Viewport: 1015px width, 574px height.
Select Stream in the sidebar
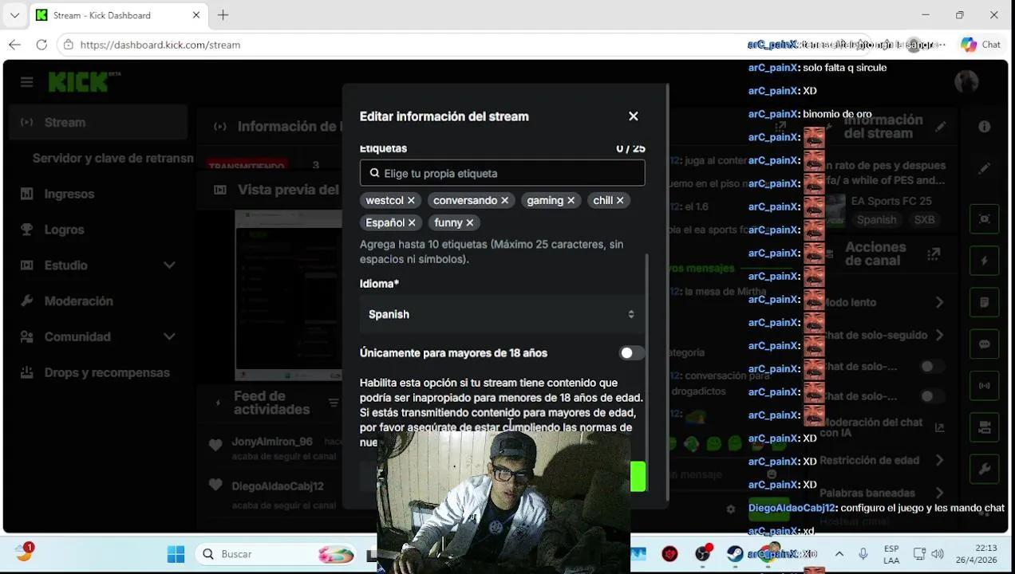(x=100, y=123)
